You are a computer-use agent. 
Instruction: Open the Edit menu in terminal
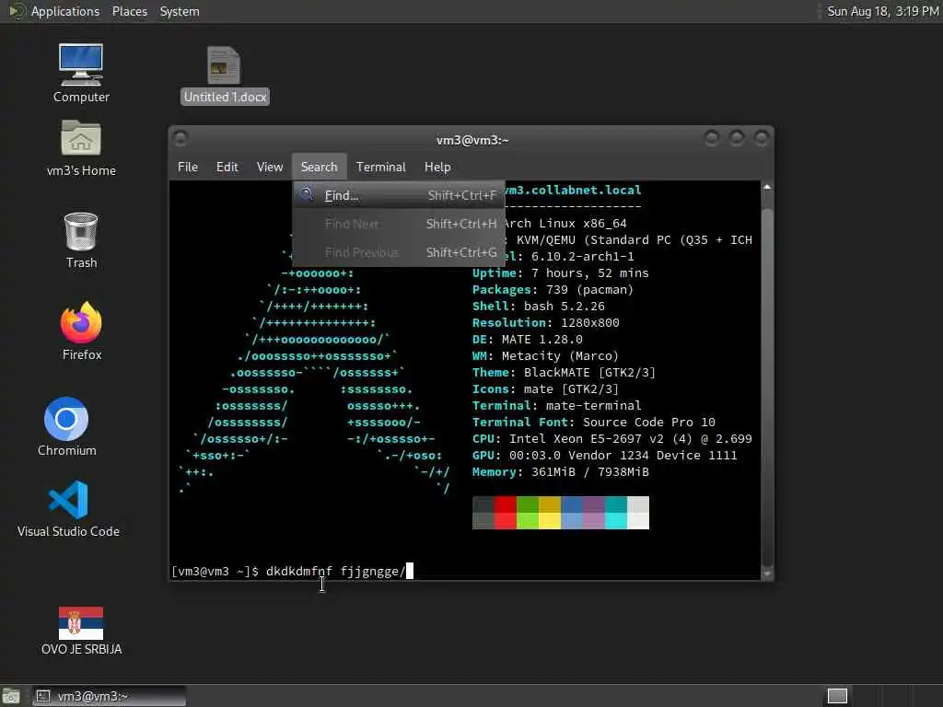227,168
